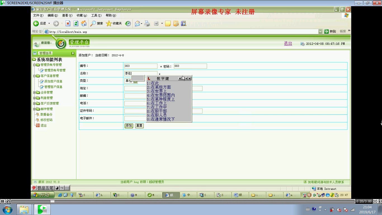Open the 收藏 menu
382x215 pixels.
82,16
